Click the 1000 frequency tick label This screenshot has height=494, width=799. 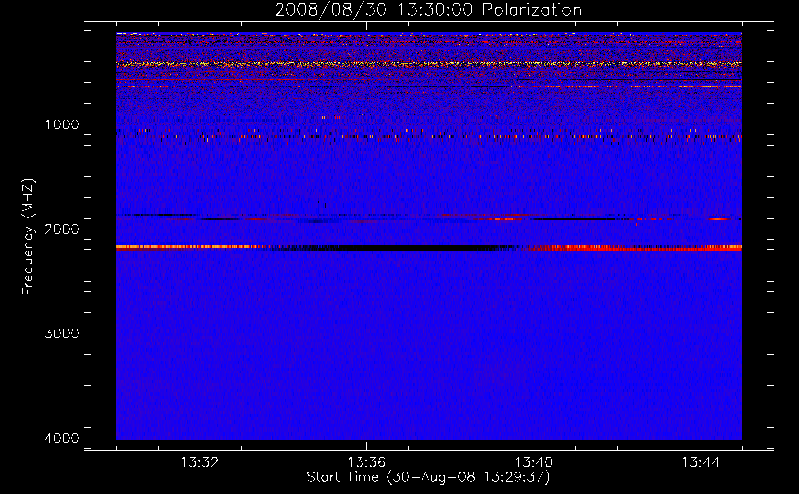click(62, 124)
